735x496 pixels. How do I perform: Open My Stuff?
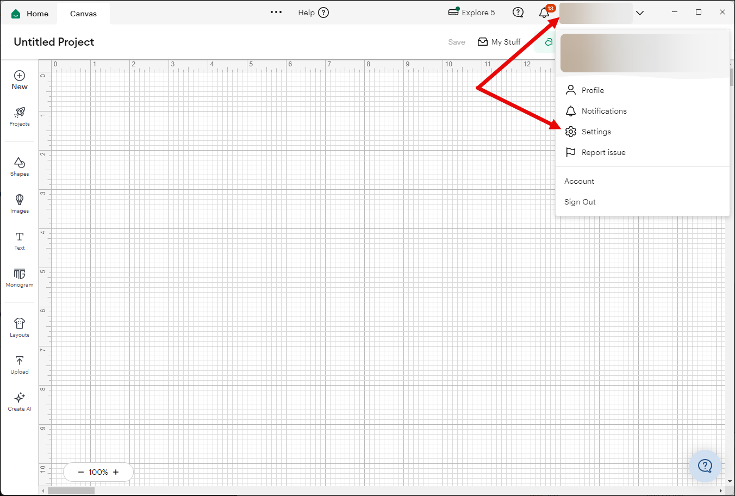499,41
